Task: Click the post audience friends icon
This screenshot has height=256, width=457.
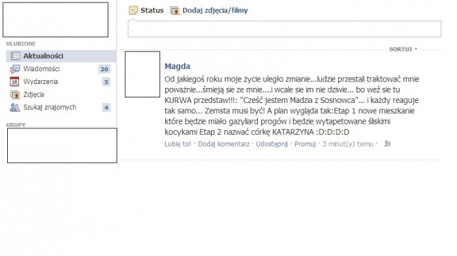Action: pos(387,143)
